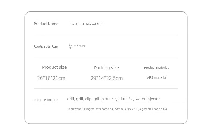This screenshot has width=212, height=140.
Task: Click the ingredients bottle * 4 text
Action: pos(100,109)
